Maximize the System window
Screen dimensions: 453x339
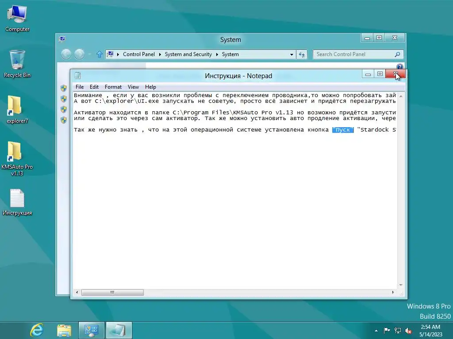(x=379, y=38)
